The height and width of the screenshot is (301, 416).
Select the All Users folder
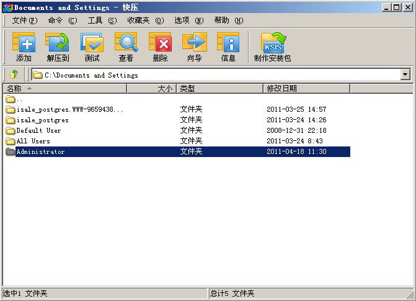click(33, 142)
